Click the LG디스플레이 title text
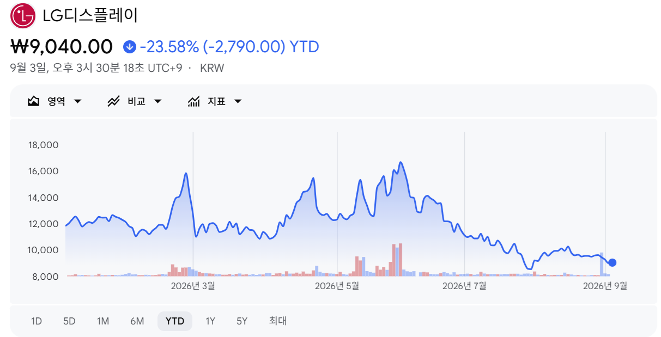661x337 pixels. pos(90,16)
